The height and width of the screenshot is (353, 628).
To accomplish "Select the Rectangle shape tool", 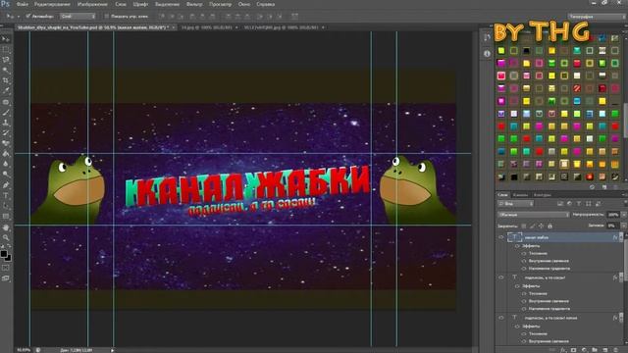I will [6, 217].
